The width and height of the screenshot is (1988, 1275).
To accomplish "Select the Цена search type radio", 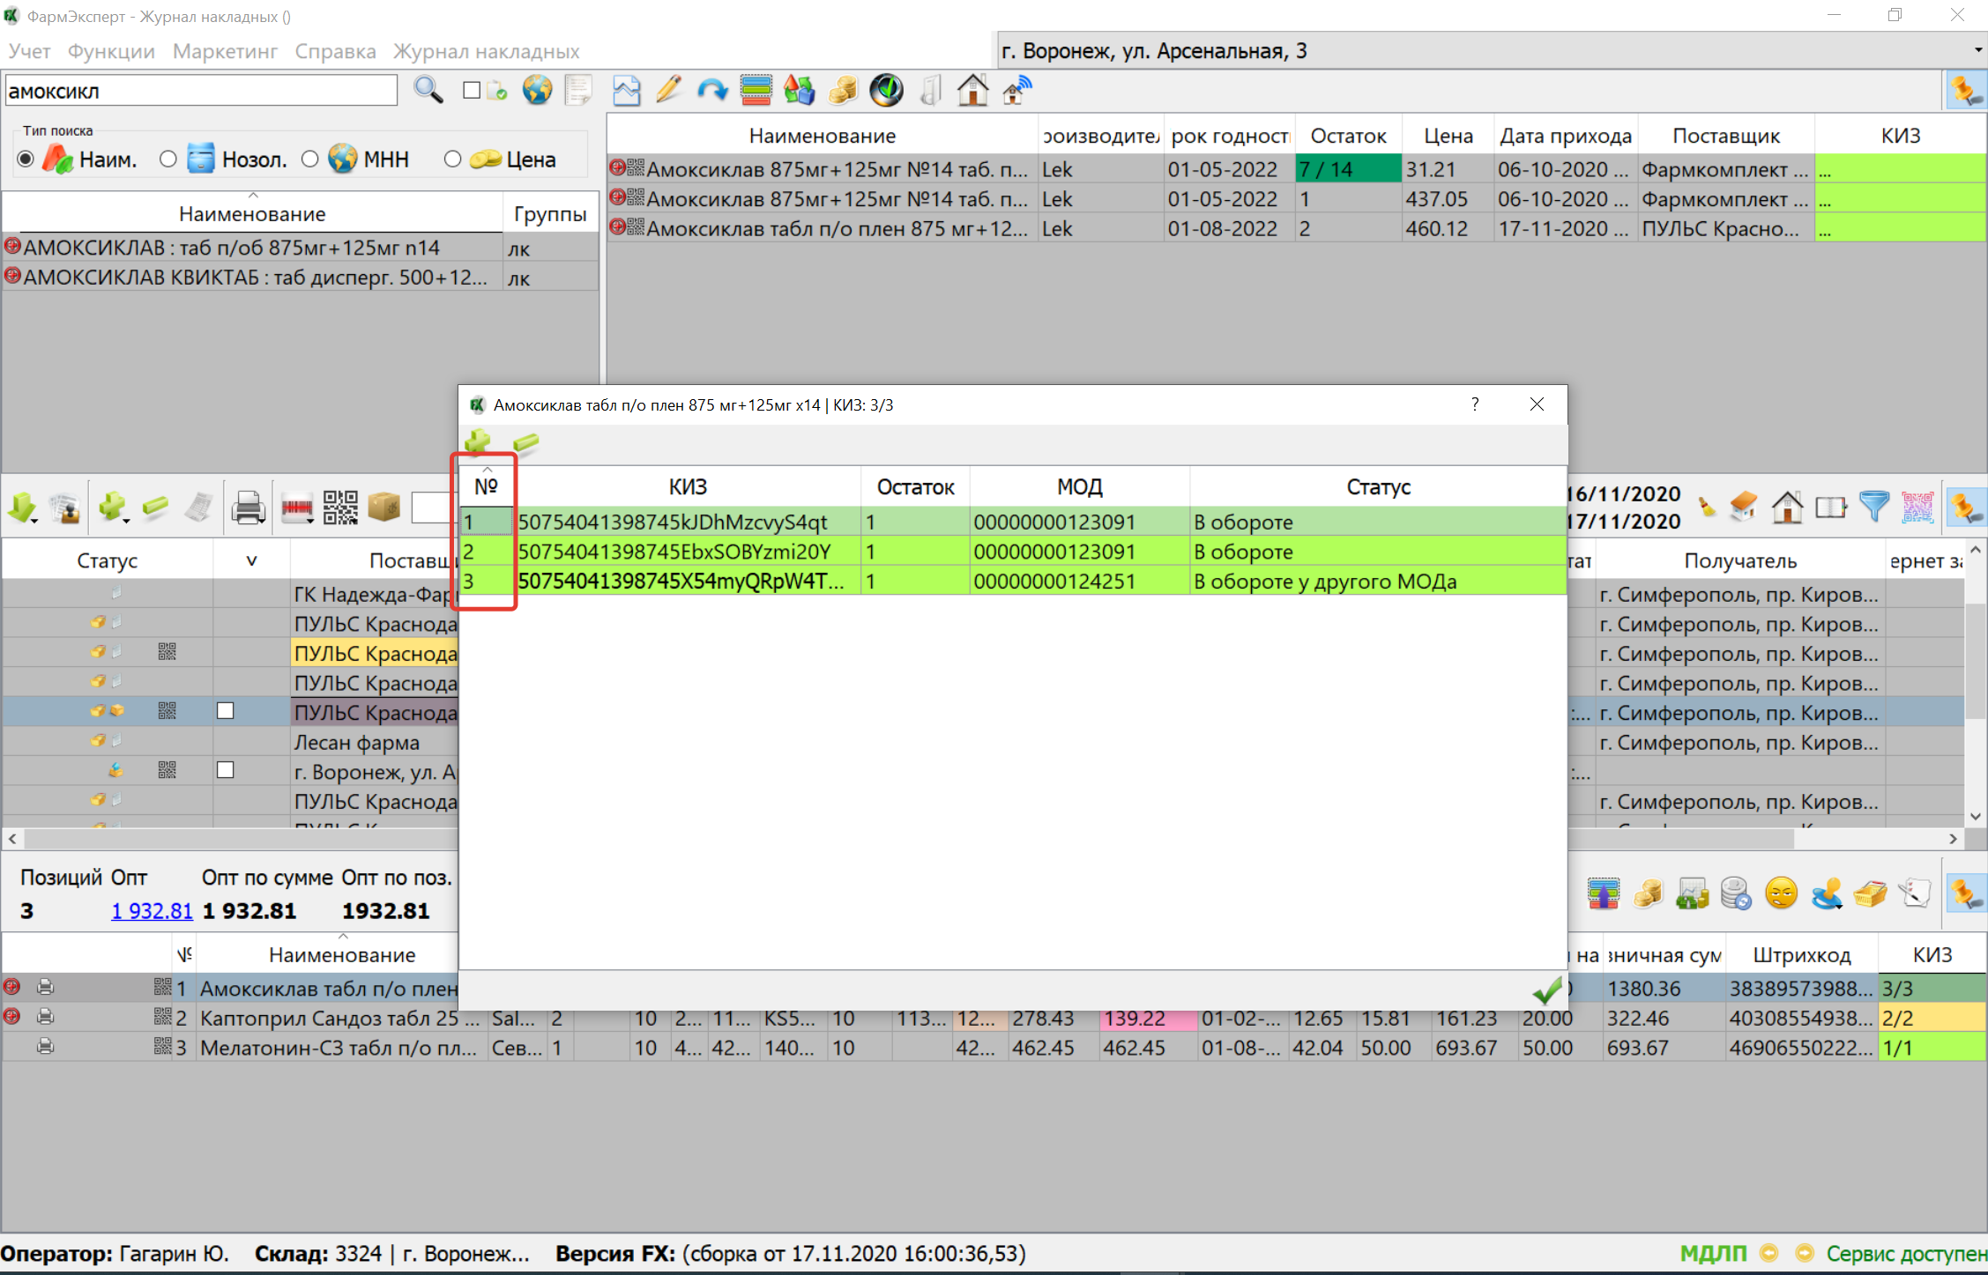I will point(452,159).
